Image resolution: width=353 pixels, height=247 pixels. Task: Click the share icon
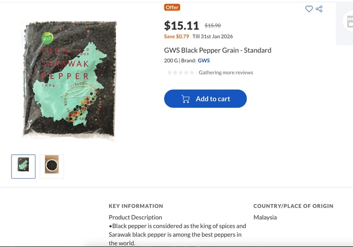click(319, 9)
